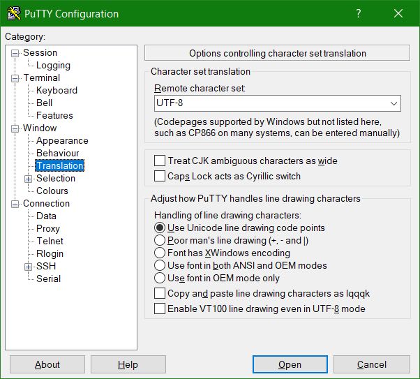Enable VT100 line drawing even in UTF-8 mode
Image resolution: width=420 pixels, height=379 pixels.
point(160,309)
